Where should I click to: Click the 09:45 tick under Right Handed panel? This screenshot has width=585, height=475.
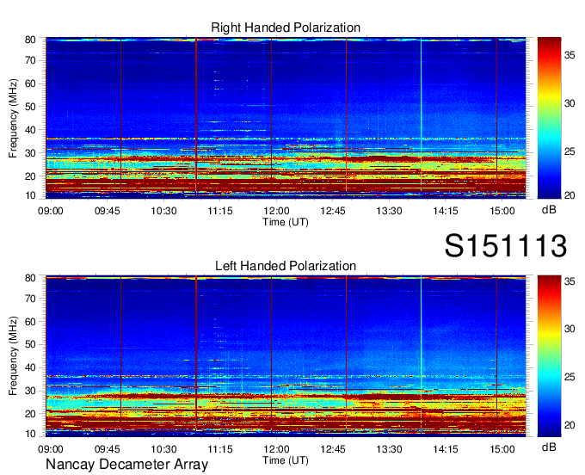107,211
